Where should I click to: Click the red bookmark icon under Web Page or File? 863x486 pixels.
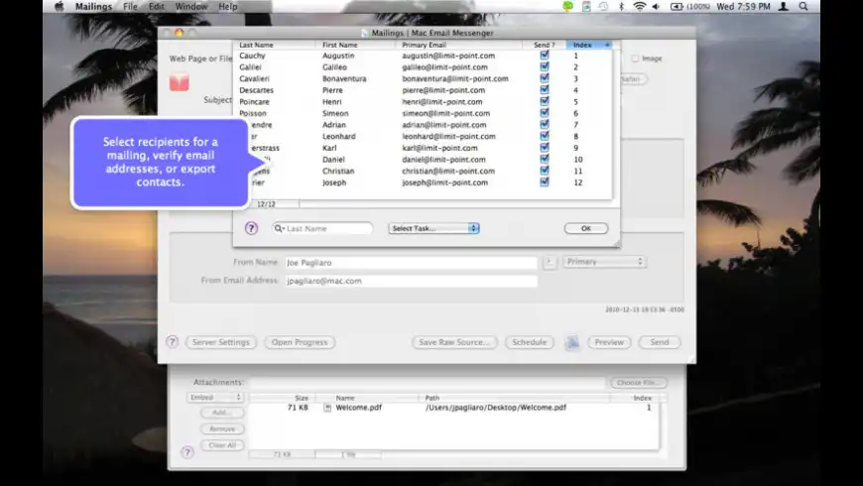pos(179,82)
